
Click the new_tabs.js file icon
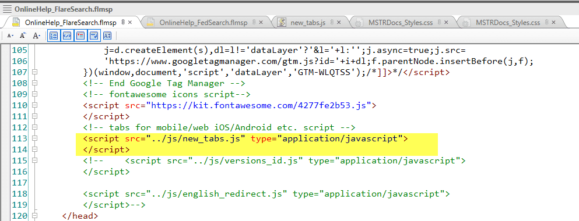coord(282,22)
